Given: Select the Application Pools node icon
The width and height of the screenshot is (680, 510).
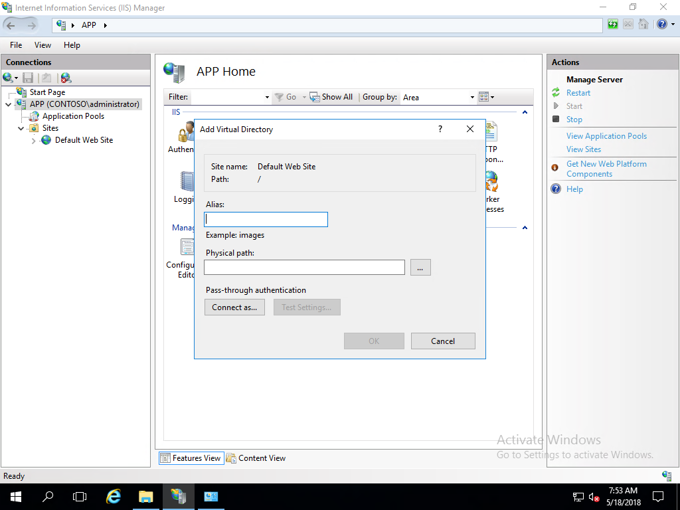Looking at the screenshot, I should point(35,116).
